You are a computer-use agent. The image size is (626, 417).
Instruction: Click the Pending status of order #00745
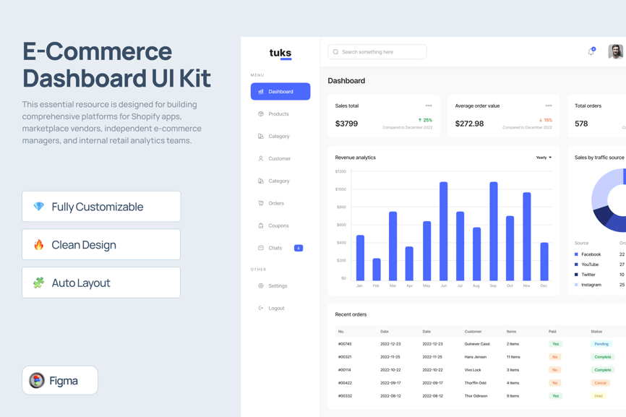[601, 344]
